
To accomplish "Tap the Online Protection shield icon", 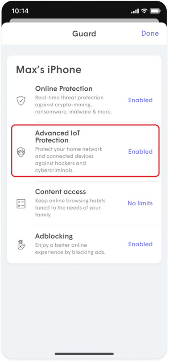I will (21, 101).
